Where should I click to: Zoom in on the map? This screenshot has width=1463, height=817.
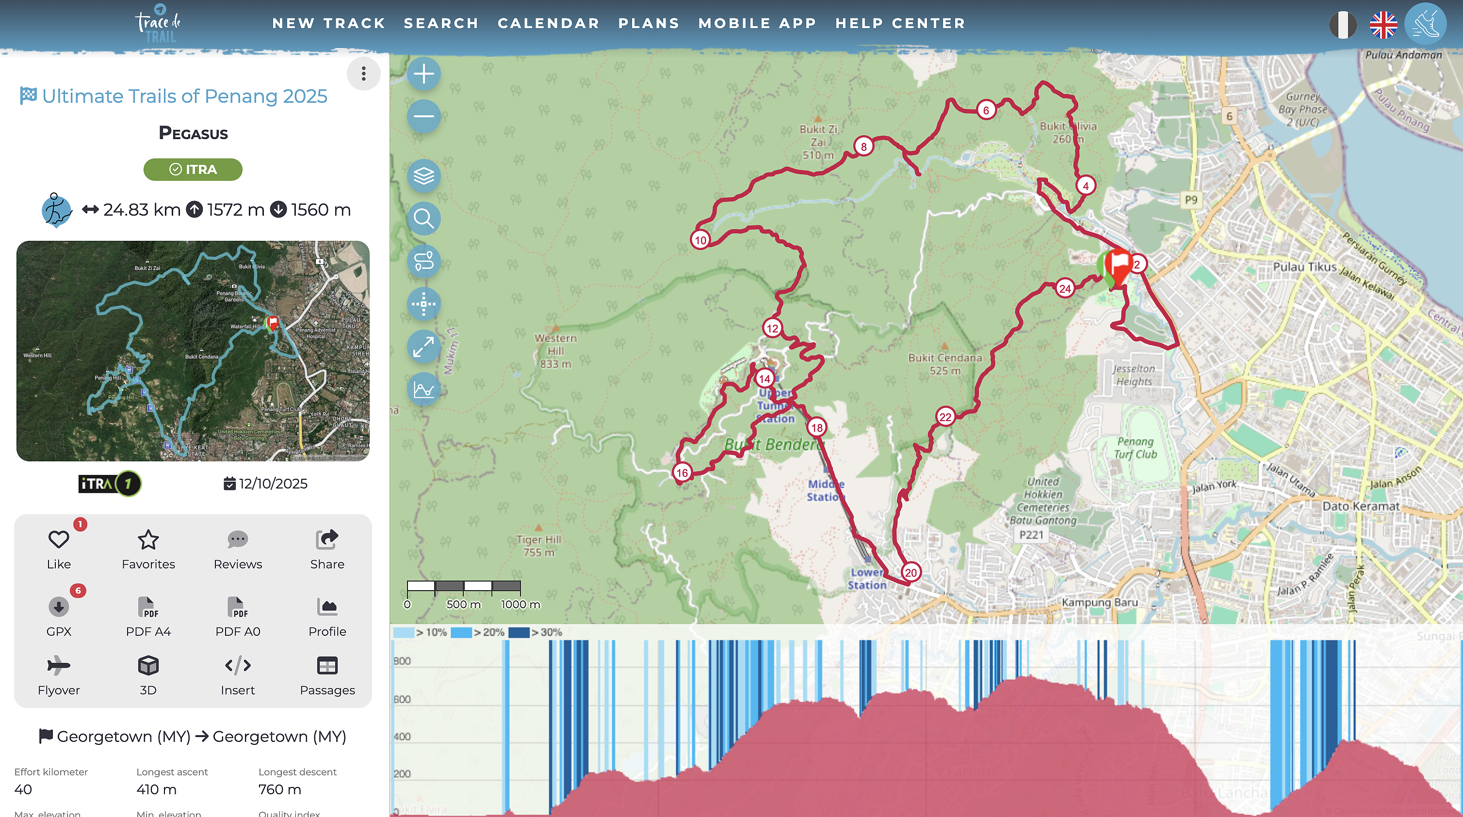[x=423, y=73]
